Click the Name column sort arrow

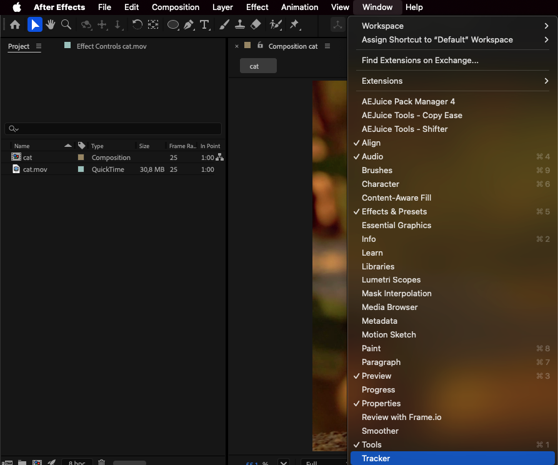(68, 146)
